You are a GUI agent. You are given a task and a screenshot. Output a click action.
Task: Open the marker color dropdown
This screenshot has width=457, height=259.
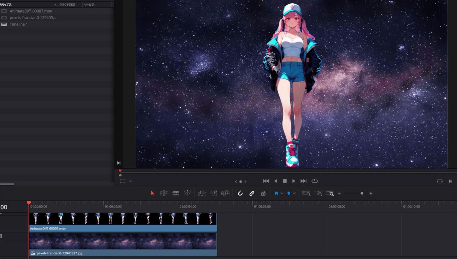click(294, 193)
